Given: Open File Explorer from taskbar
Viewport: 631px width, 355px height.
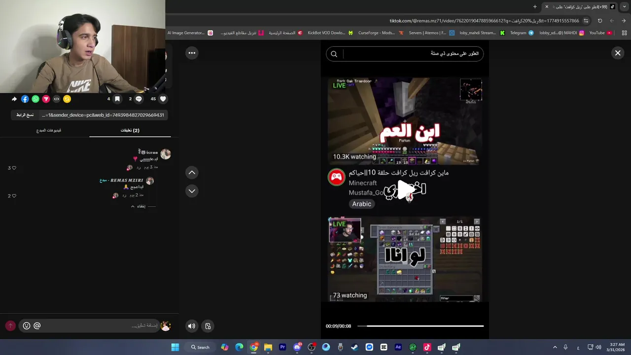Looking at the screenshot, I should coord(268,347).
